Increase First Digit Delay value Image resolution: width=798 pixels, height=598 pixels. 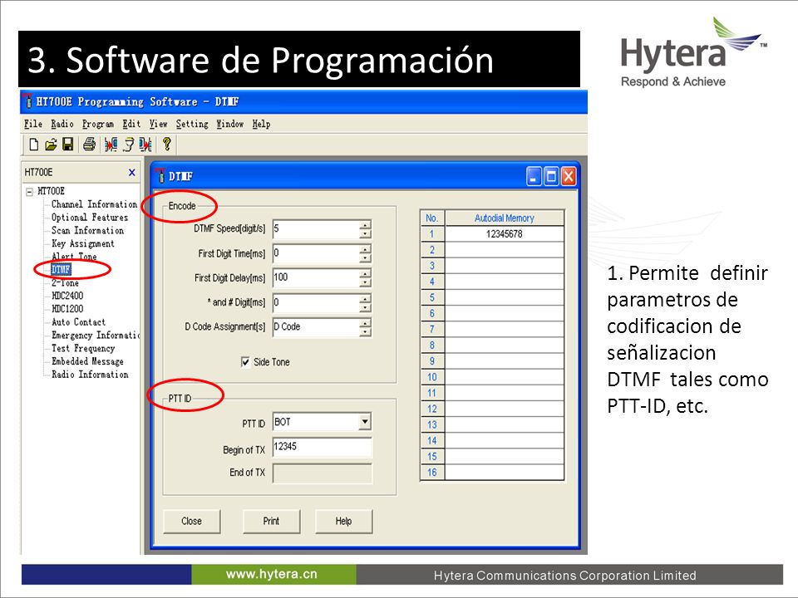(365, 273)
